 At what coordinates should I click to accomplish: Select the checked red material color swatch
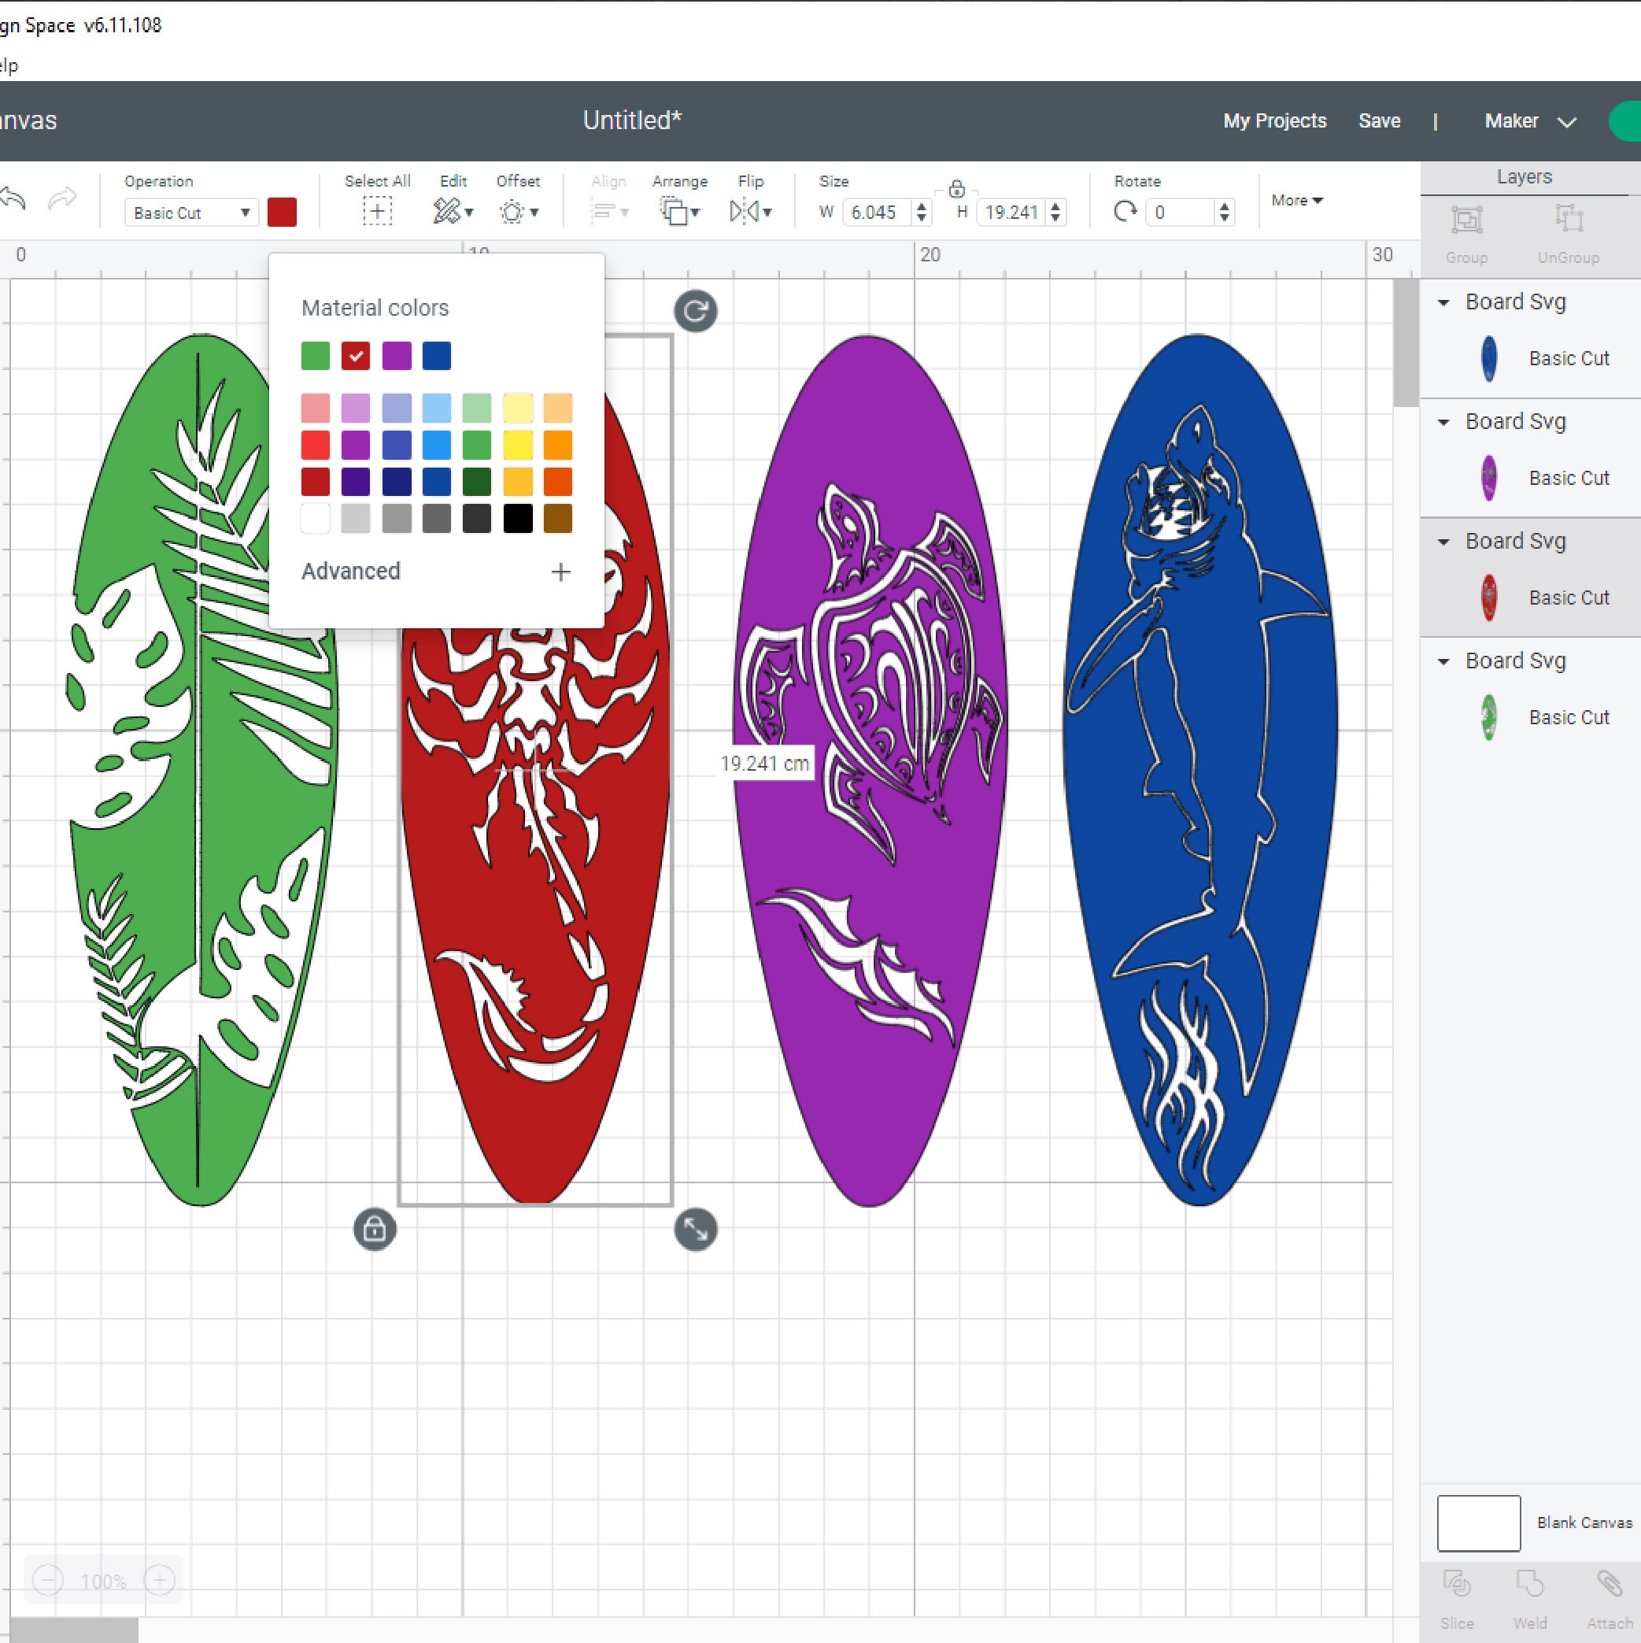click(x=356, y=356)
